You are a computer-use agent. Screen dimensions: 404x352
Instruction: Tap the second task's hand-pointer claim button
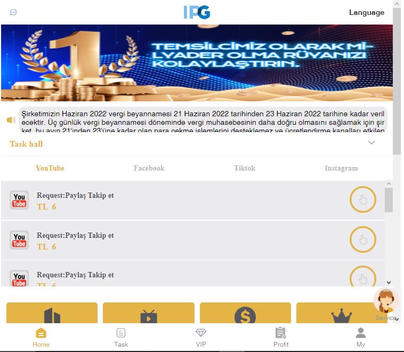pos(363,239)
